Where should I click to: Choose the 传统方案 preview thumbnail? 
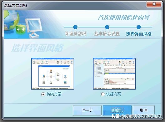52,74
